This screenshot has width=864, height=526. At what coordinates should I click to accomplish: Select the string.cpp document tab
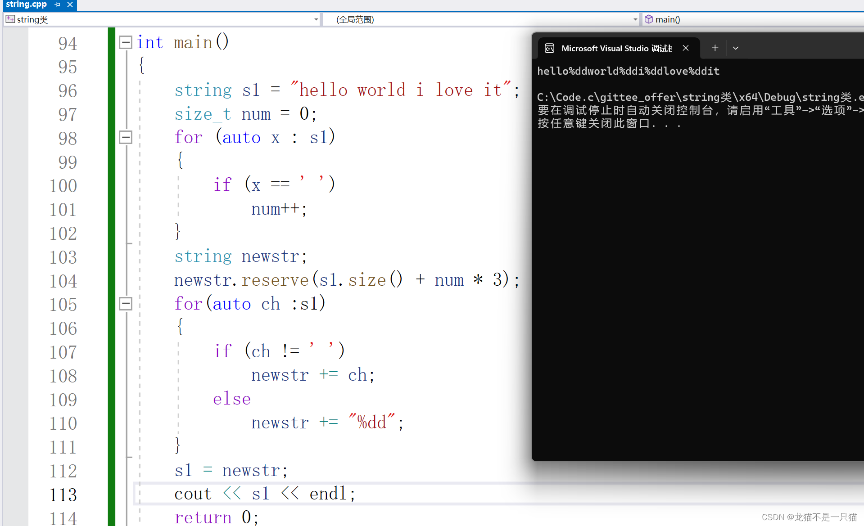pos(26,4)
